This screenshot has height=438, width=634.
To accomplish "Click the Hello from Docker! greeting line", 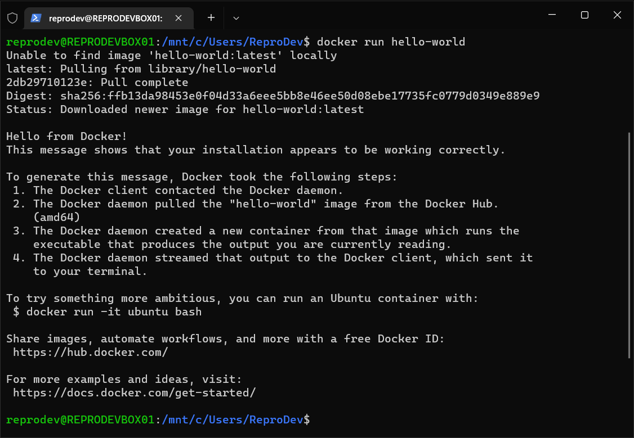I will point(65,136).
